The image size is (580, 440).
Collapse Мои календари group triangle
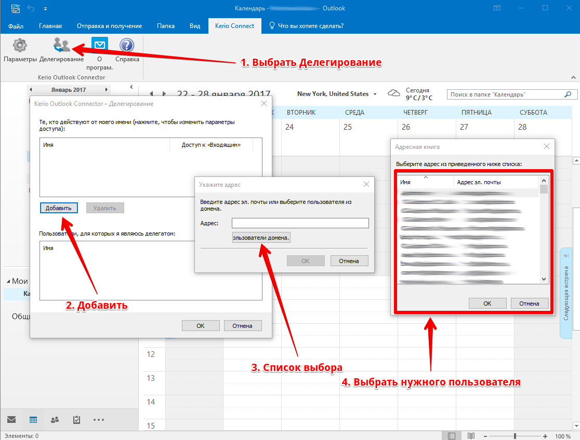[8, 281]
